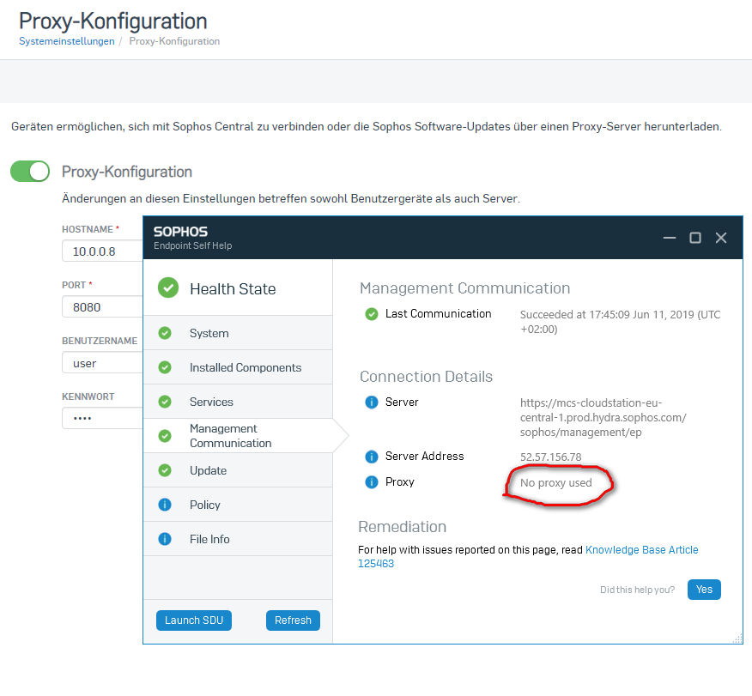Screen dimensions: 752x696
Task: Toggle the Proxy-Konfiguration switch off
Action: point(30,171)
